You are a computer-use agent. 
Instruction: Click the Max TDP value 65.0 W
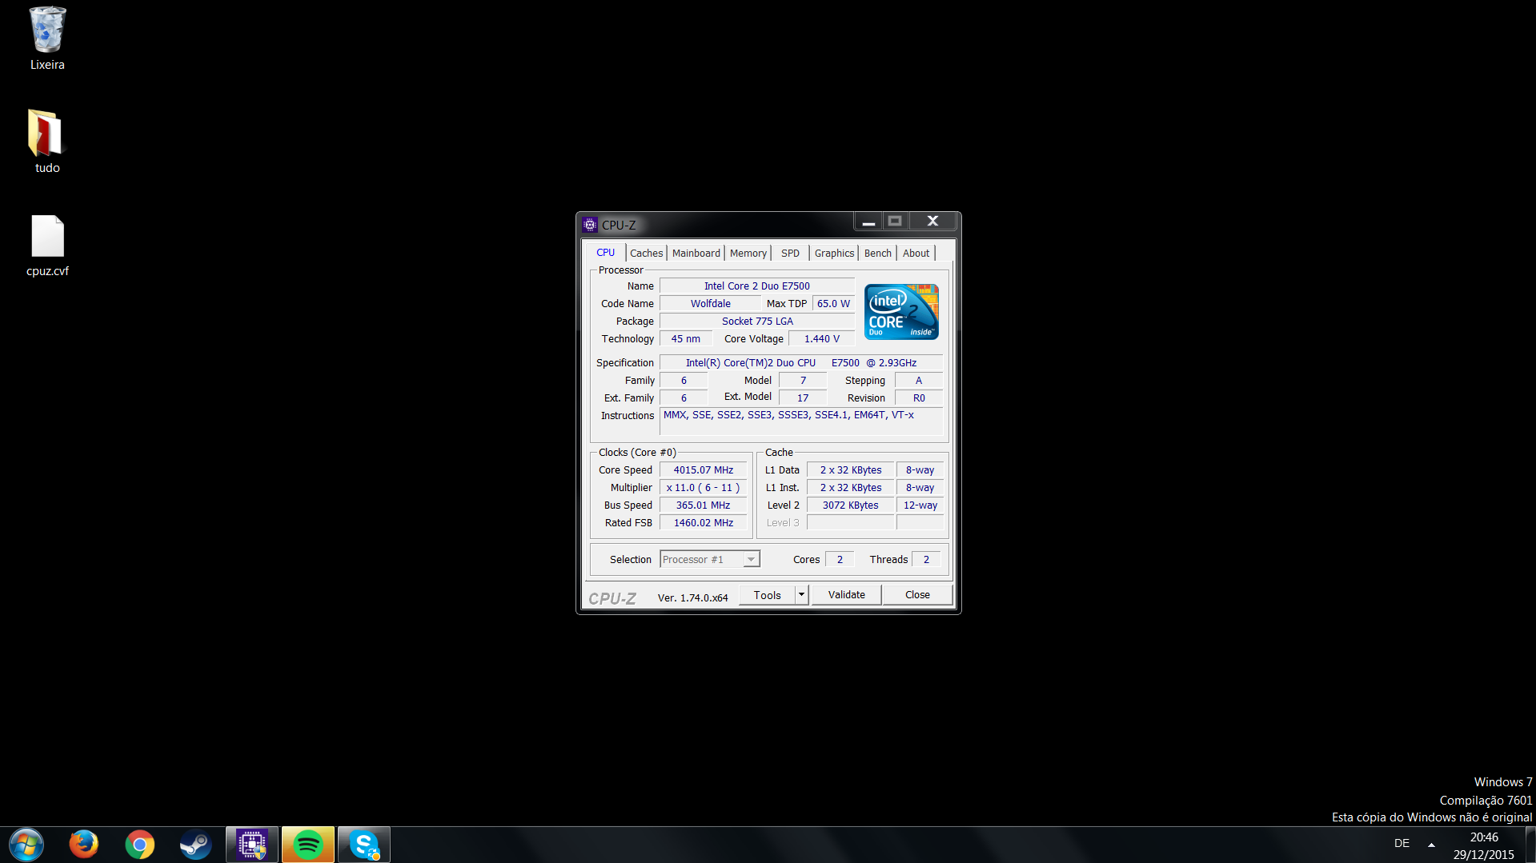coord(833,304)
